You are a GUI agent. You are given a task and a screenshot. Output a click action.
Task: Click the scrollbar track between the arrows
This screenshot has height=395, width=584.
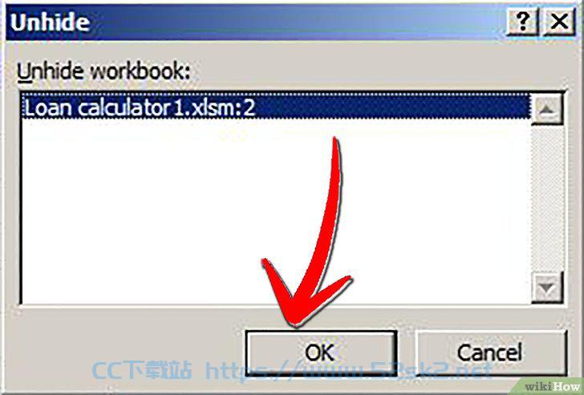click(x=547, y=198)
